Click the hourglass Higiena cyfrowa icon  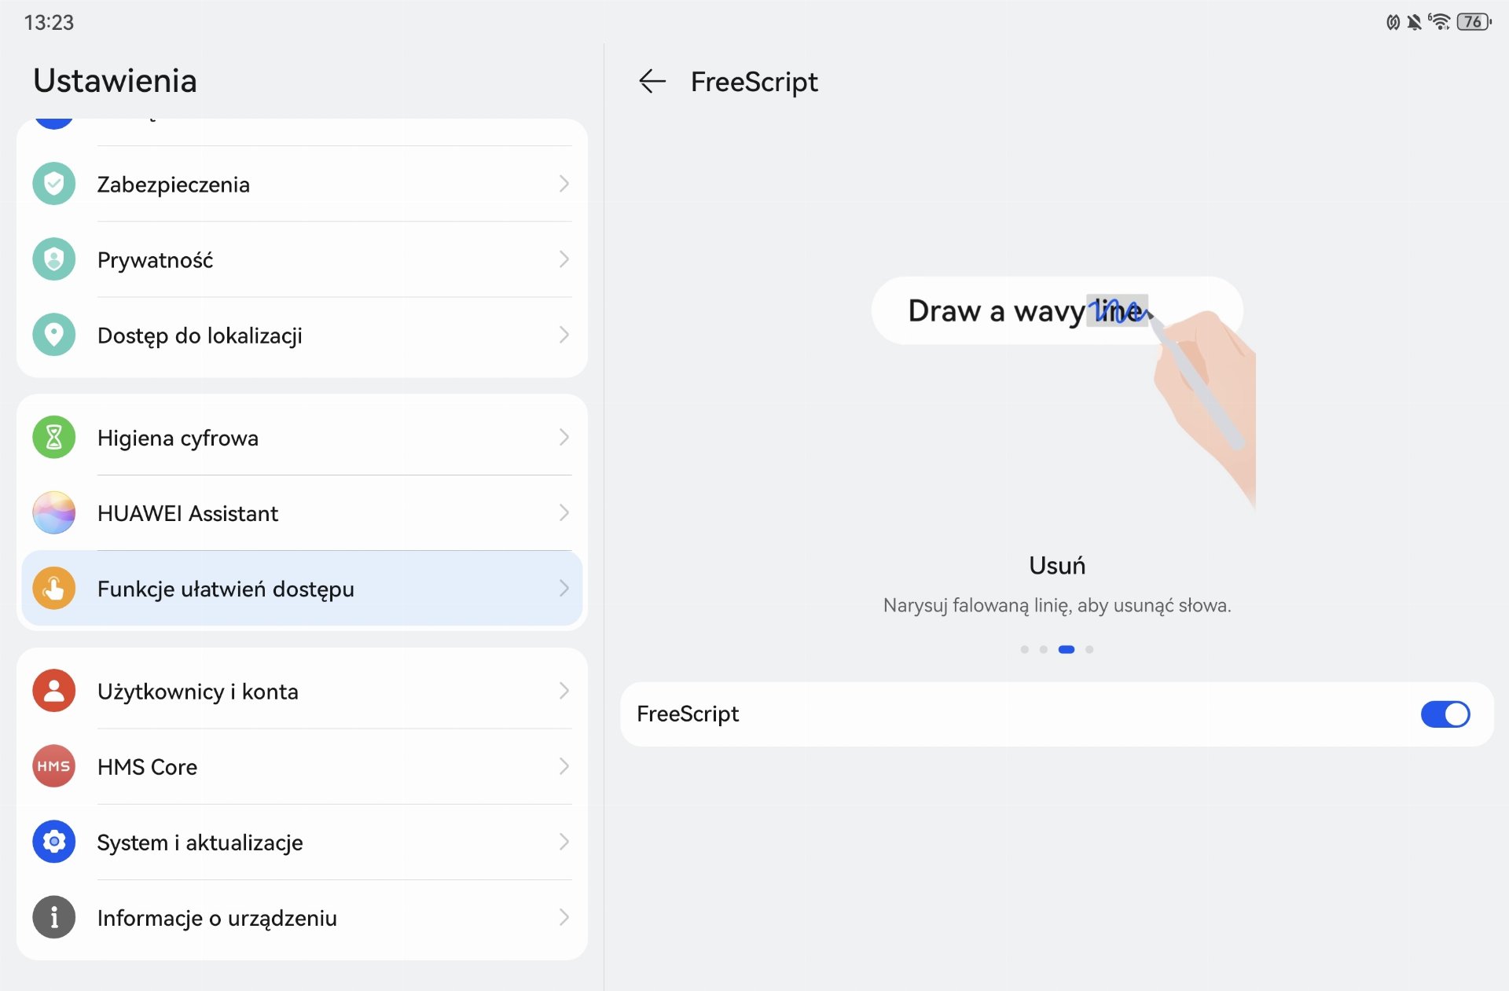(53, 438)
